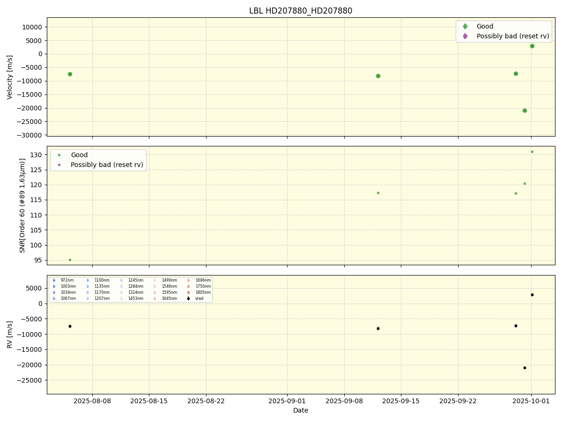562x421 pixels.
Task: Click the 1207nm legend marker
Action: point(88,298)
